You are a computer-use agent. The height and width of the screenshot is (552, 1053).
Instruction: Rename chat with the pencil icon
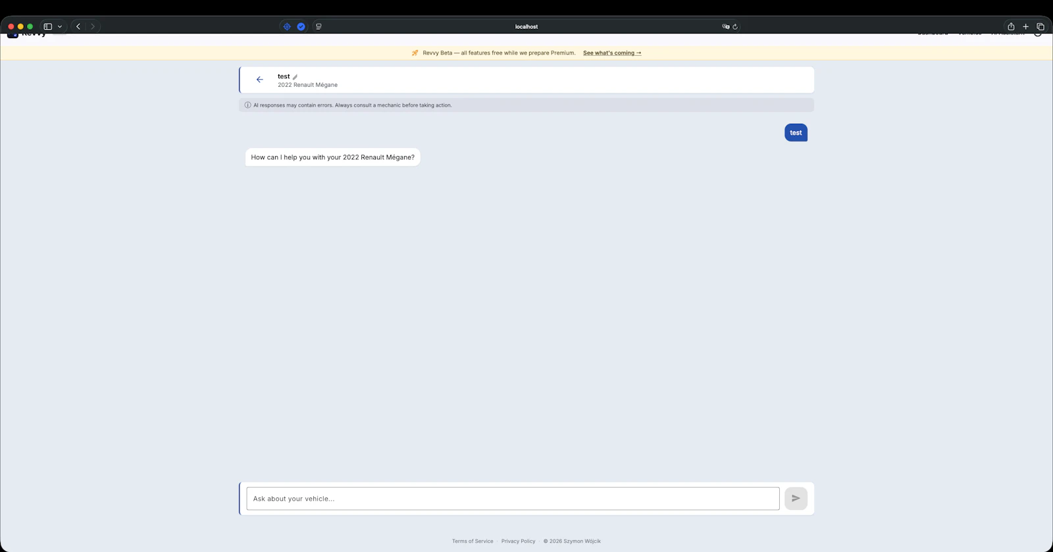point(295,77)
